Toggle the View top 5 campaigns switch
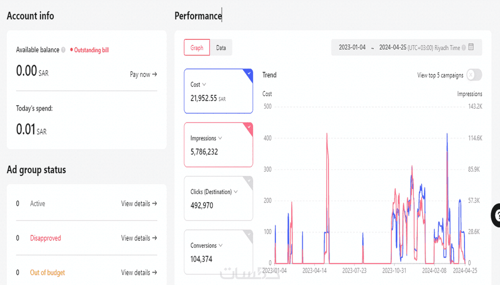Screen dimensions: 500x285 pos(474,75)
